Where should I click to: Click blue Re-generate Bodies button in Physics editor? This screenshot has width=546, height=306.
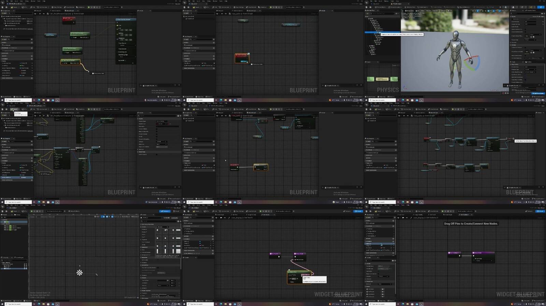click(537, 93)
